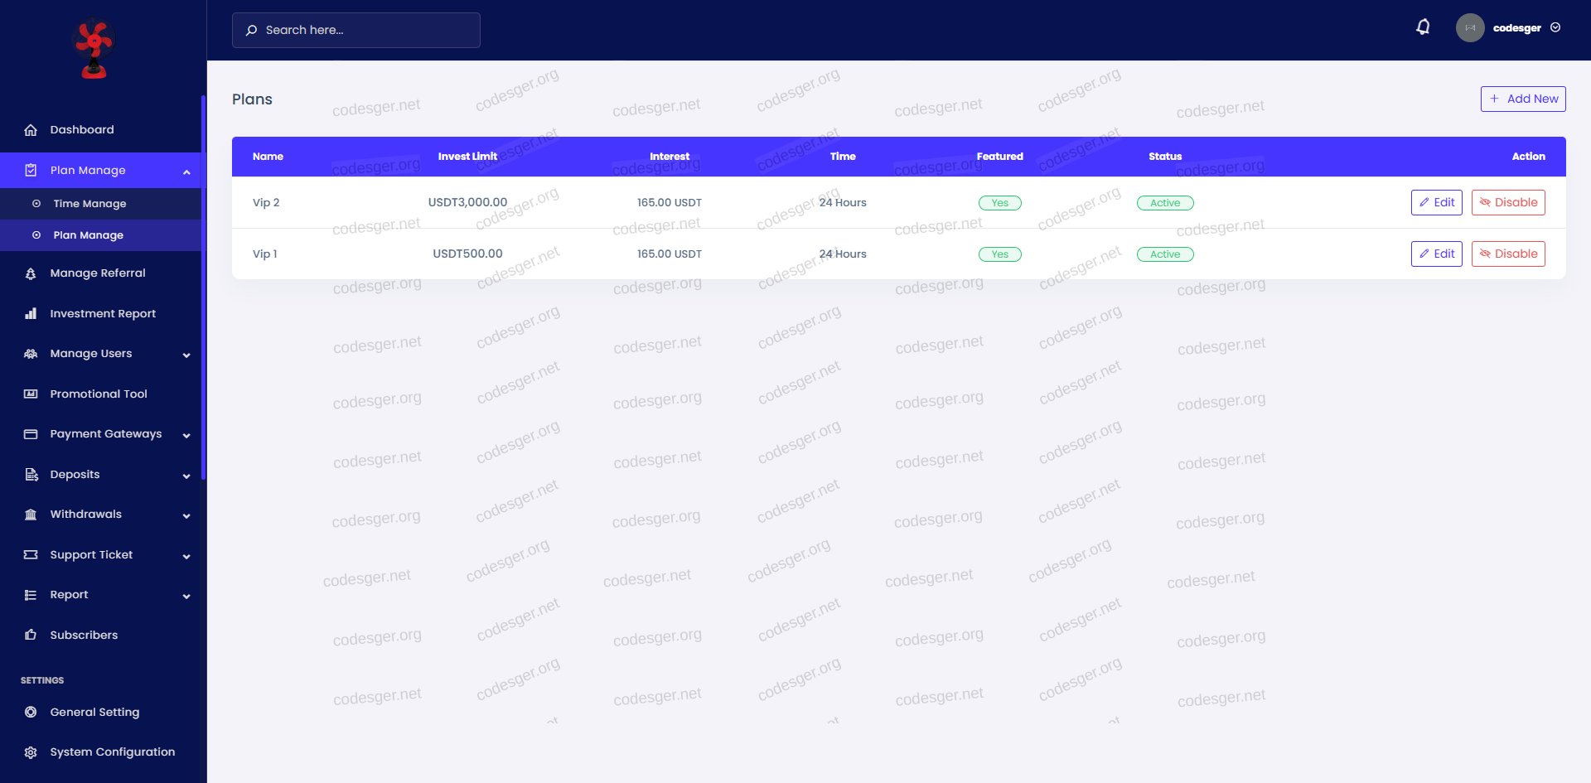1591x783 pixels.
Task: Click the red fan logo
Action: click(94, 50)
